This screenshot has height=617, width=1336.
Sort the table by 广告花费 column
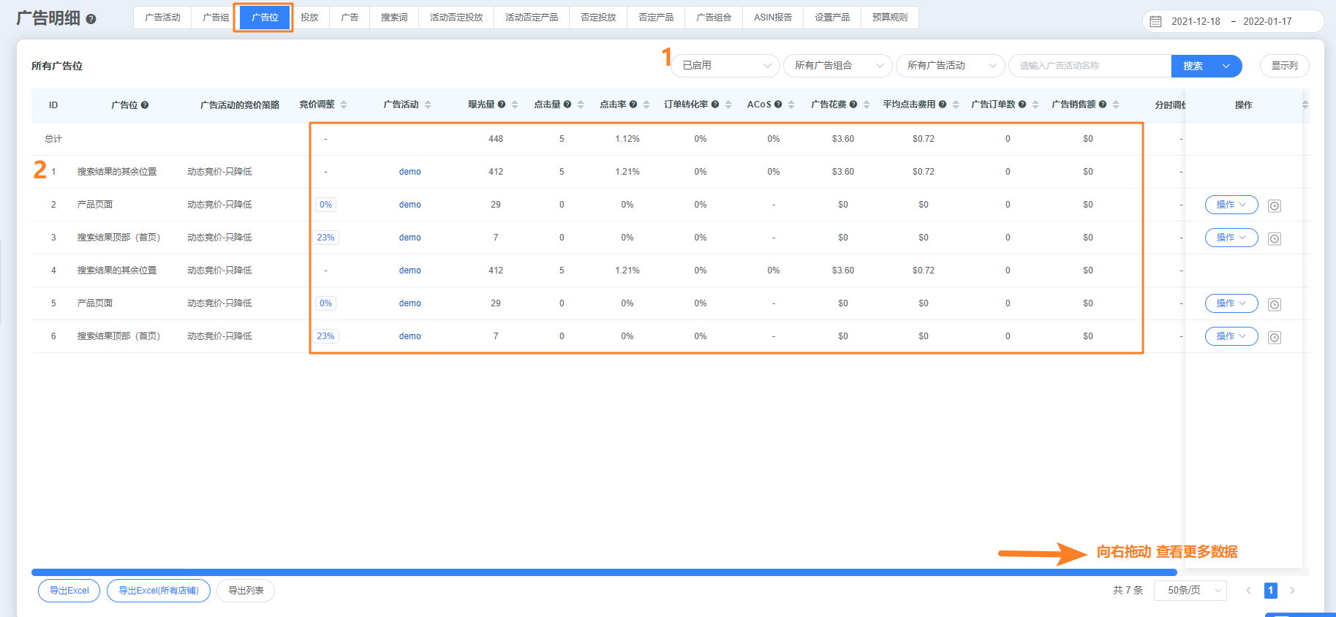pyautogui.click(x=867, y=105)
